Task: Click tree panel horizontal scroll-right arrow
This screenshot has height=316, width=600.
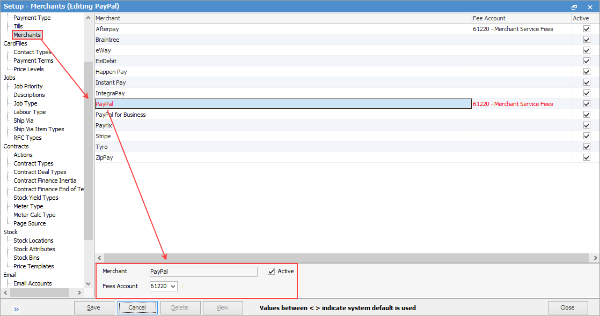Action: (x=79, y=292)
